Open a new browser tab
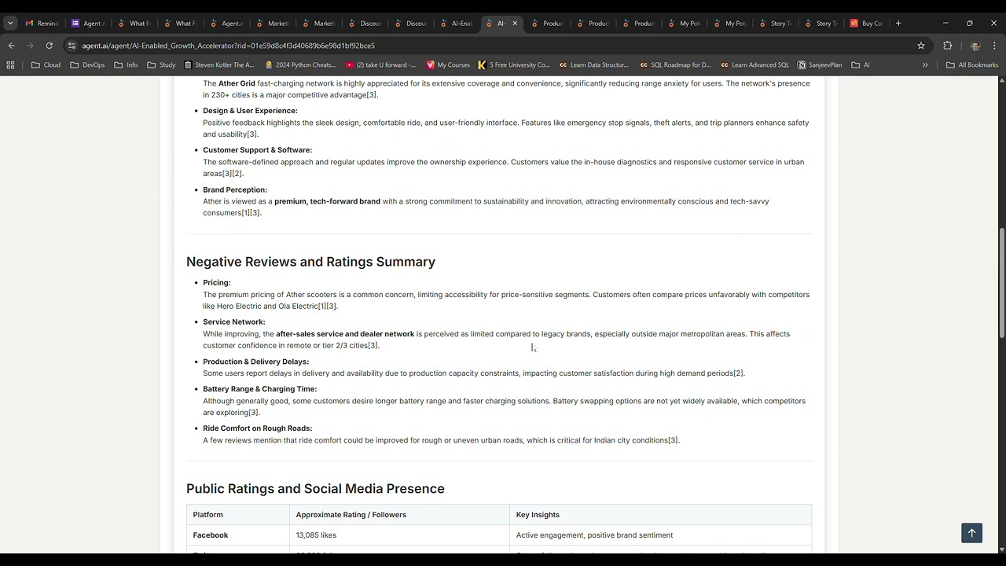The height and width of the screenshot is (566, 1006). click(898, 23)
